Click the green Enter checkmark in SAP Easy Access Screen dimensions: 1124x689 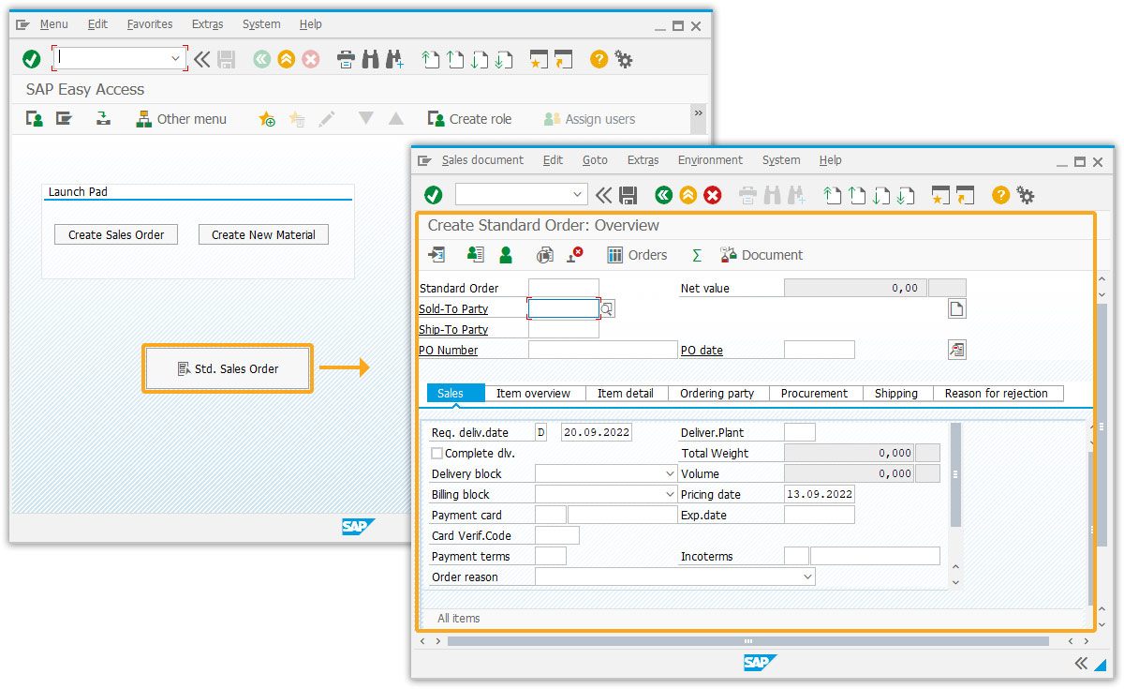(x=32, y=59)
